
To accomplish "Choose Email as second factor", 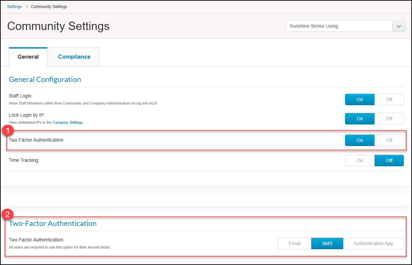I will pyautogui.click(x=294, y=243).
